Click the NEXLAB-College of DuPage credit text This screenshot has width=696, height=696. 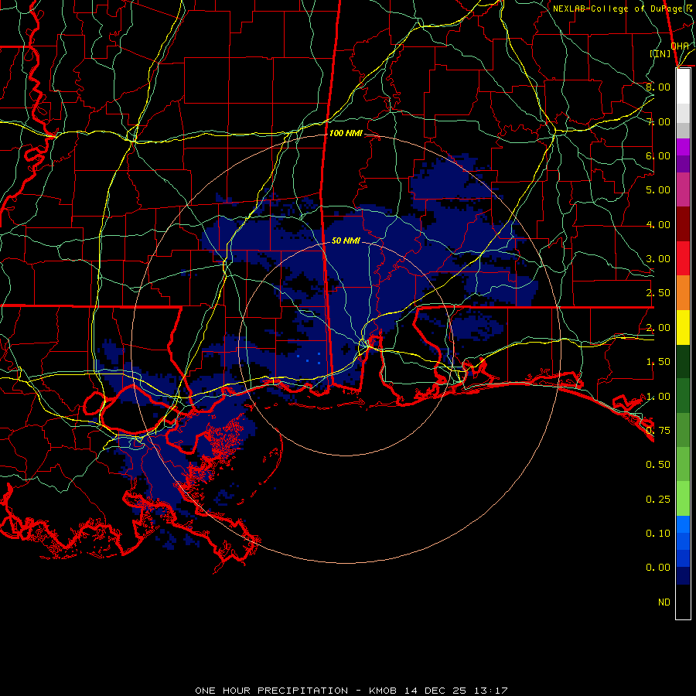[623, 9]
